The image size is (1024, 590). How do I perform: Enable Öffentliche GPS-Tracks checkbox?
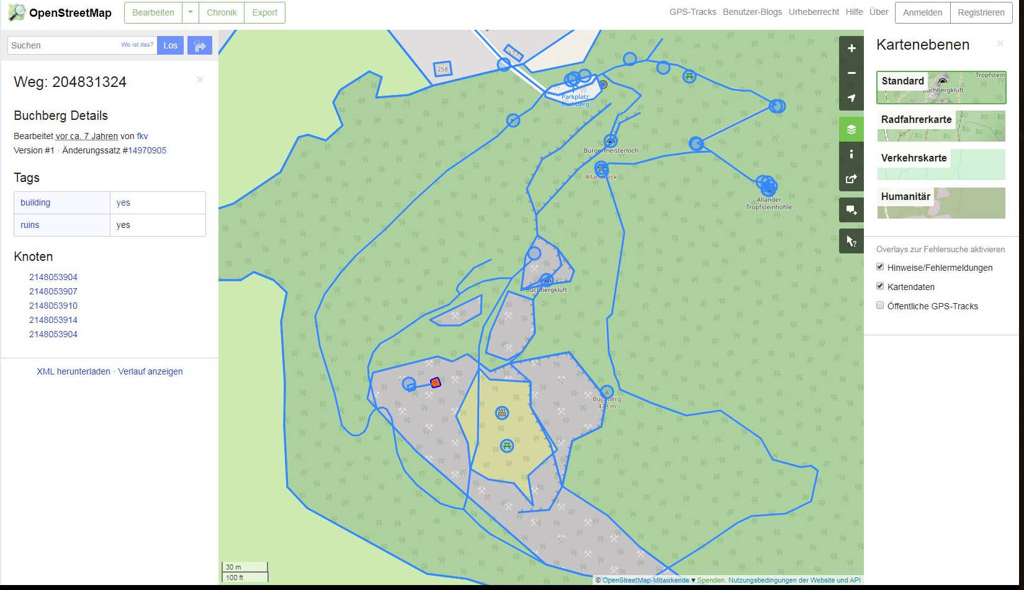coord(880,306)
